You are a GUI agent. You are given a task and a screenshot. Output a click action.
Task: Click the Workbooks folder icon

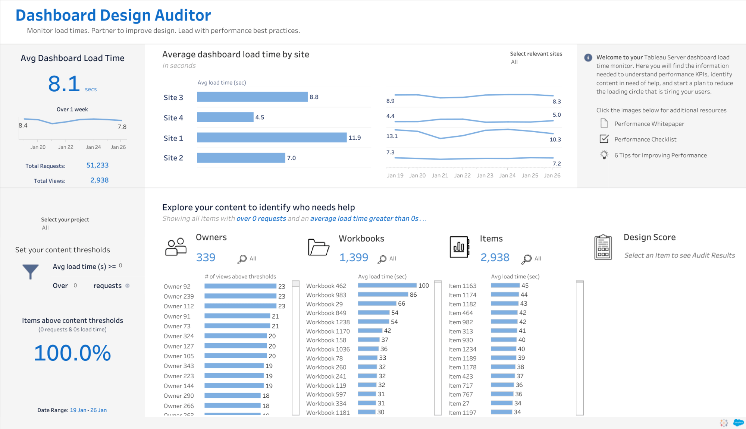[318, 247]
